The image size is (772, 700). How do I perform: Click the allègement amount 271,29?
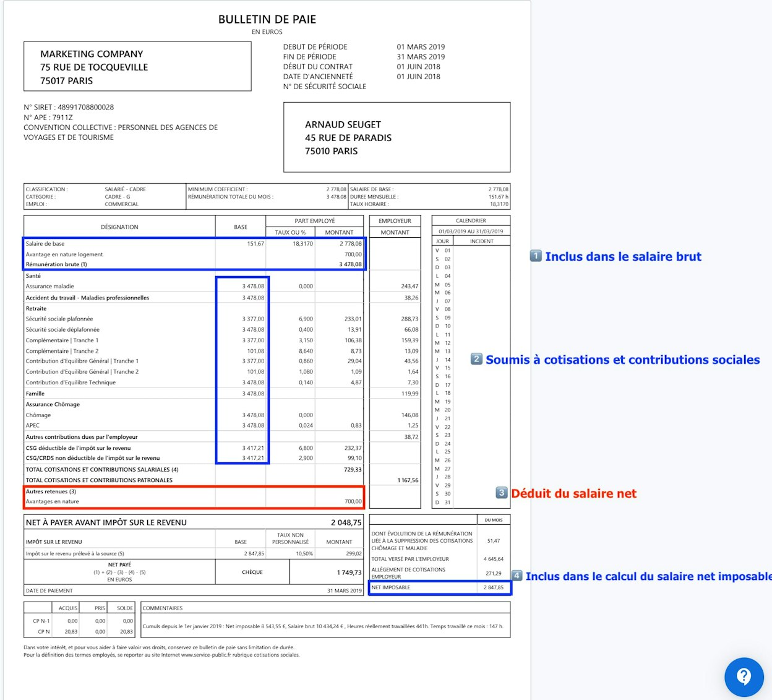494,573
